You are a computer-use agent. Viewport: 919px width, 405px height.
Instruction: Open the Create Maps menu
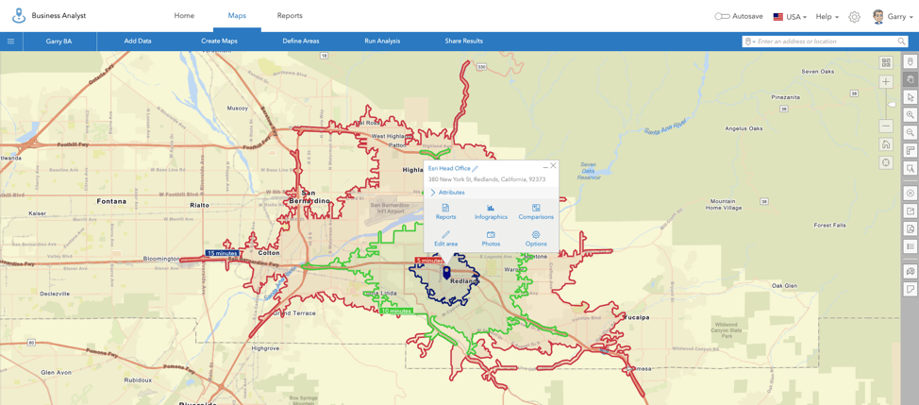point(219,41)
